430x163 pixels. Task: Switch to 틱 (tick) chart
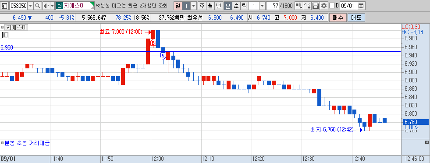pos(244,6)
